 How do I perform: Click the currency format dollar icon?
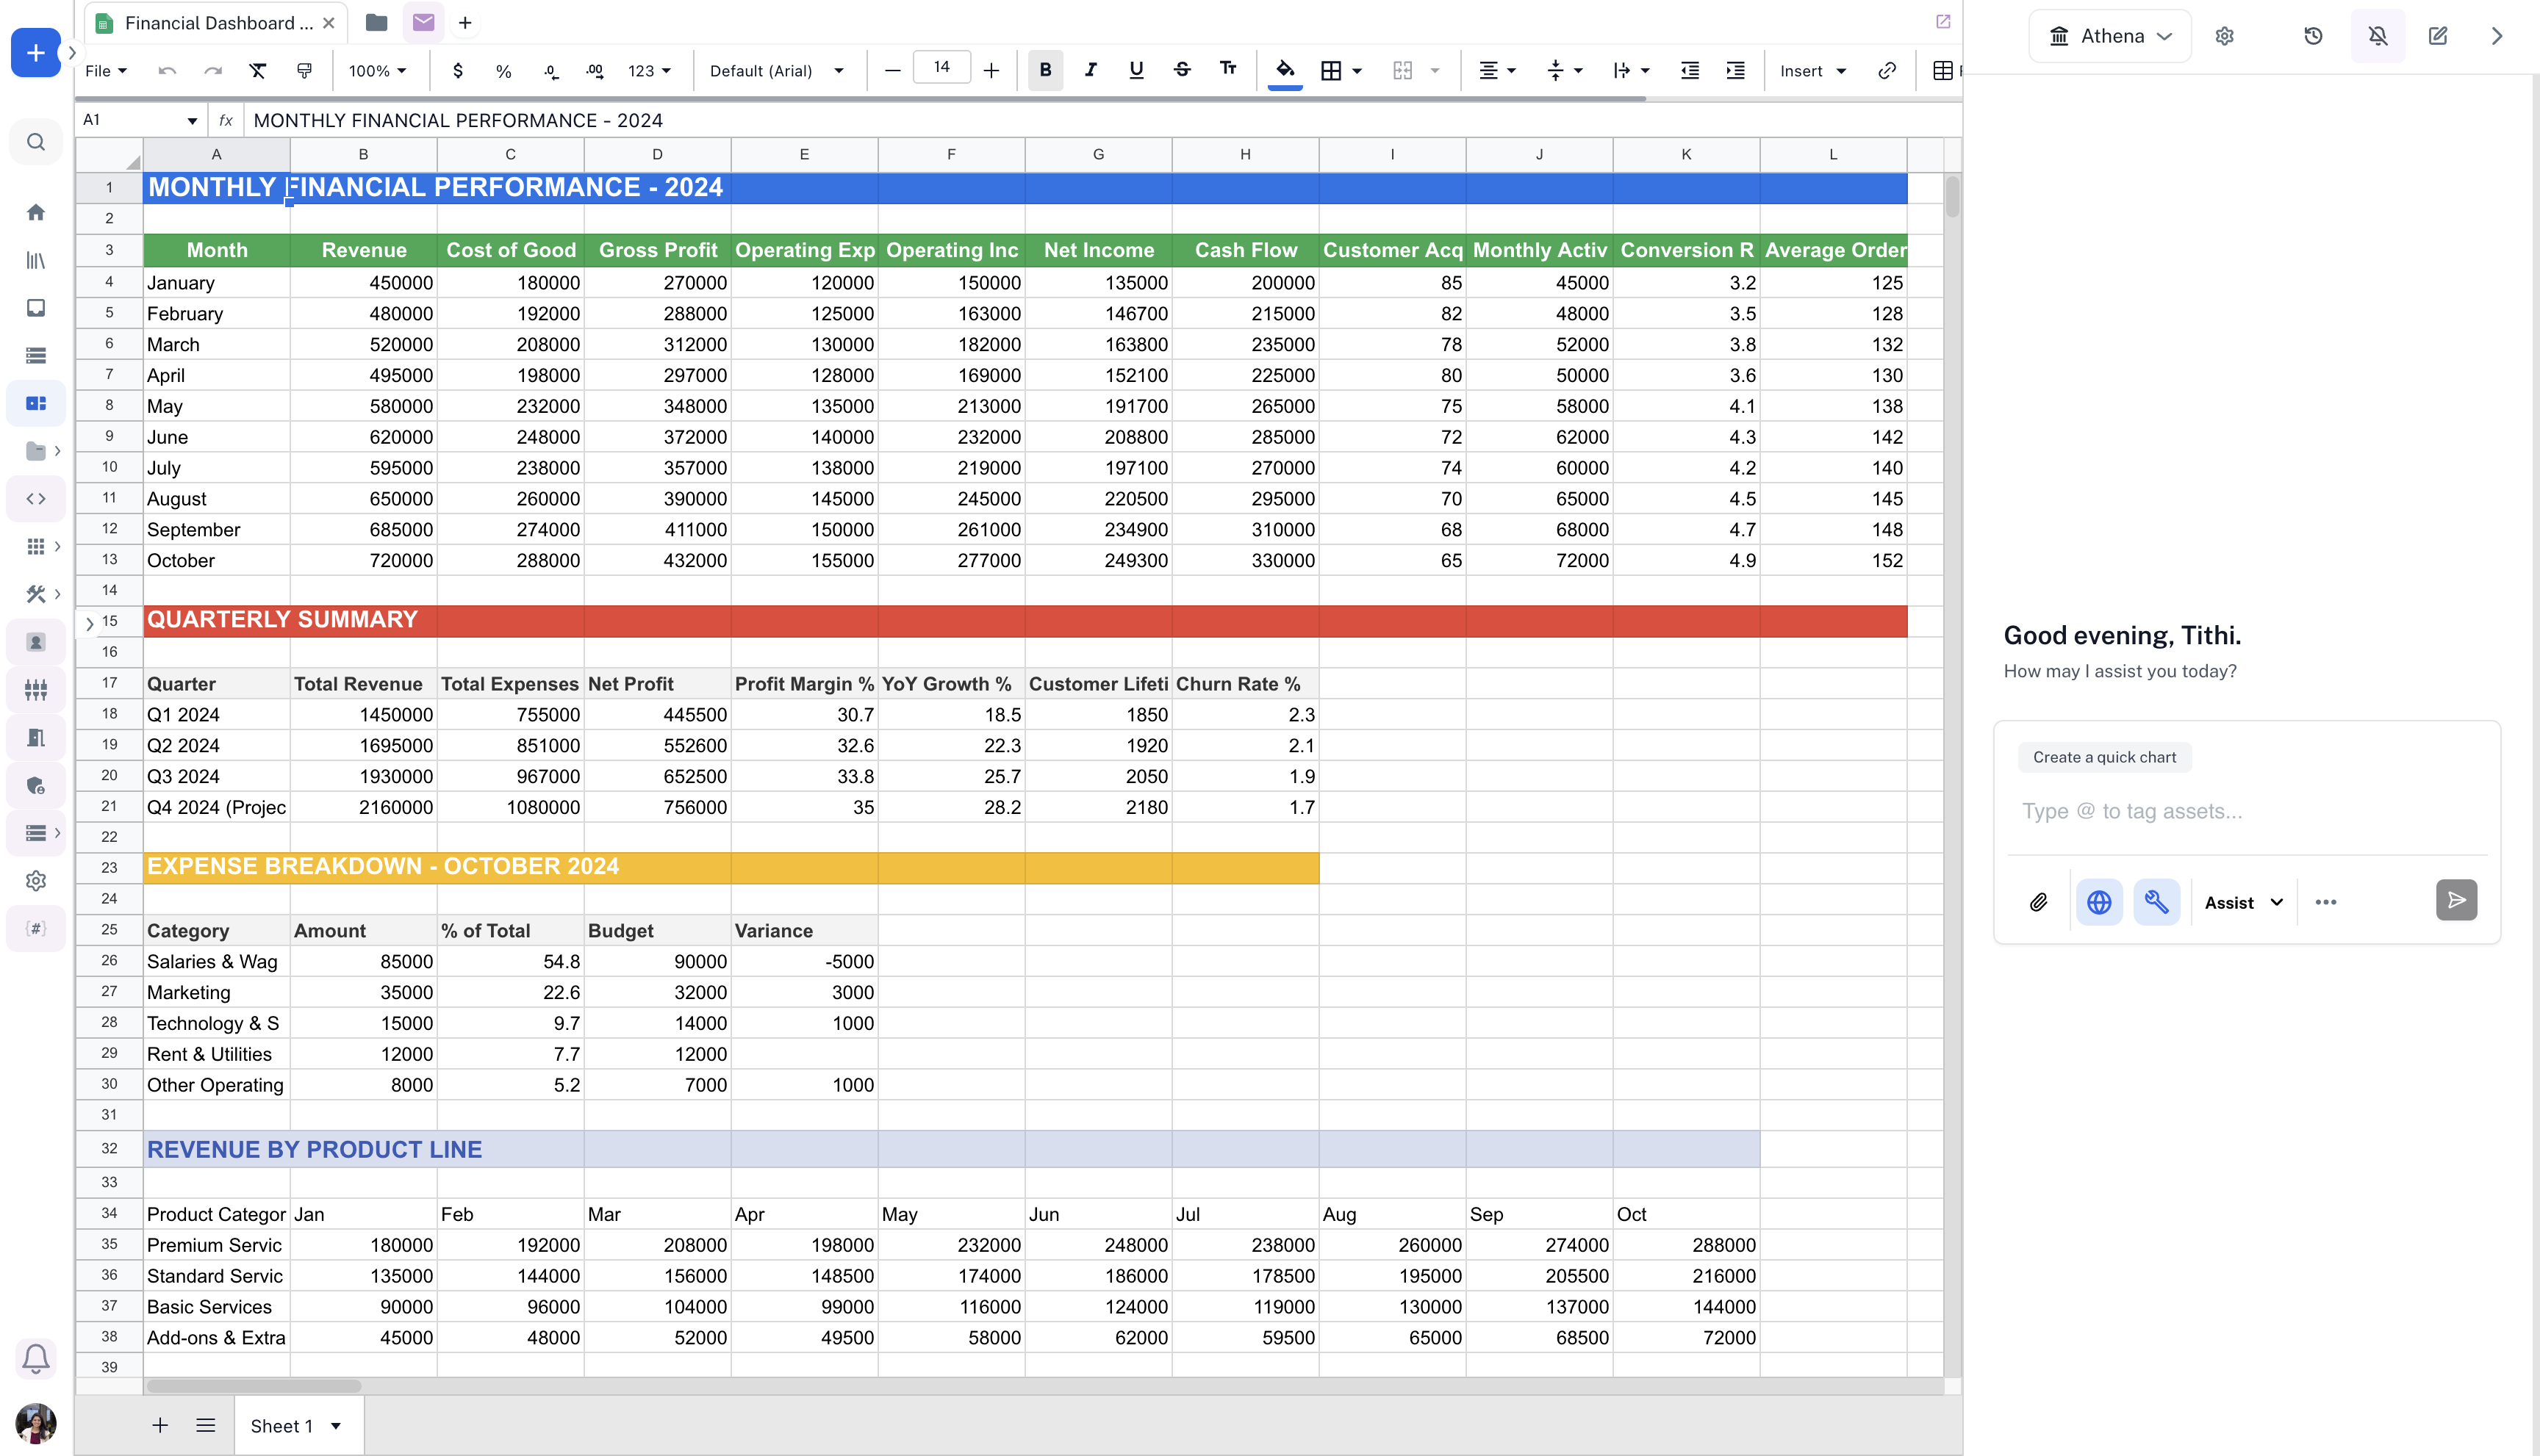point(457,71)
